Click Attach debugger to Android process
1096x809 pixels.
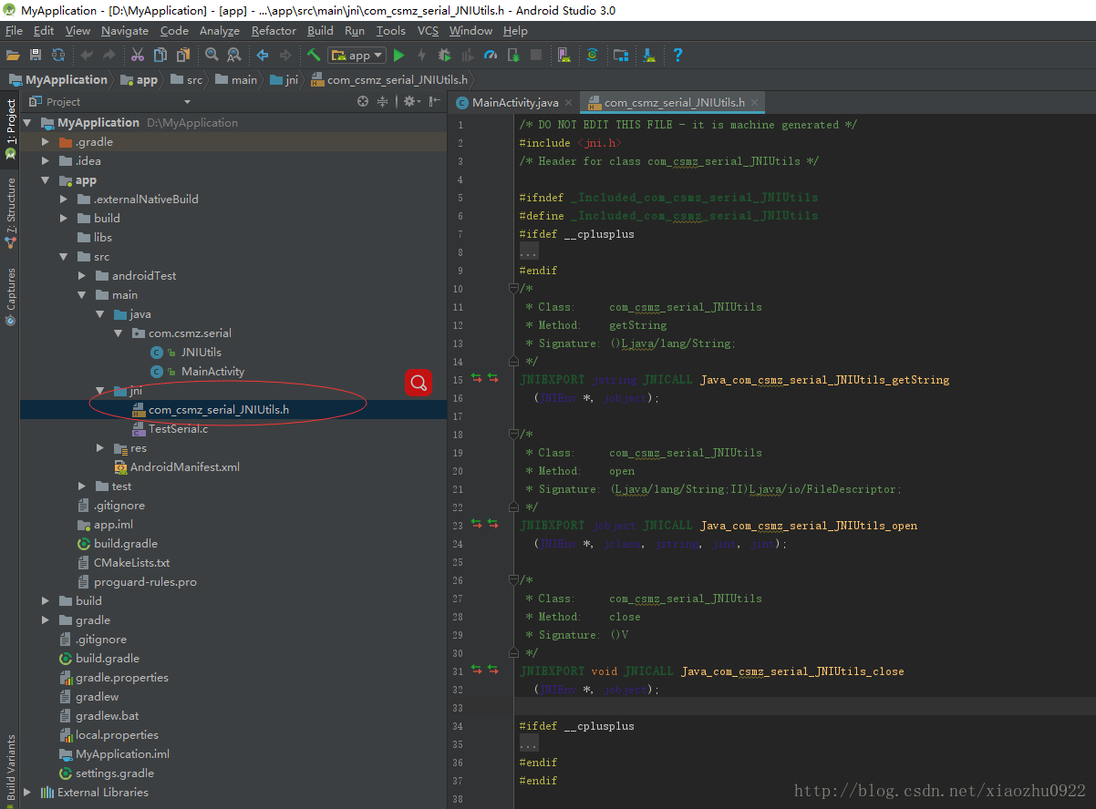513,55
